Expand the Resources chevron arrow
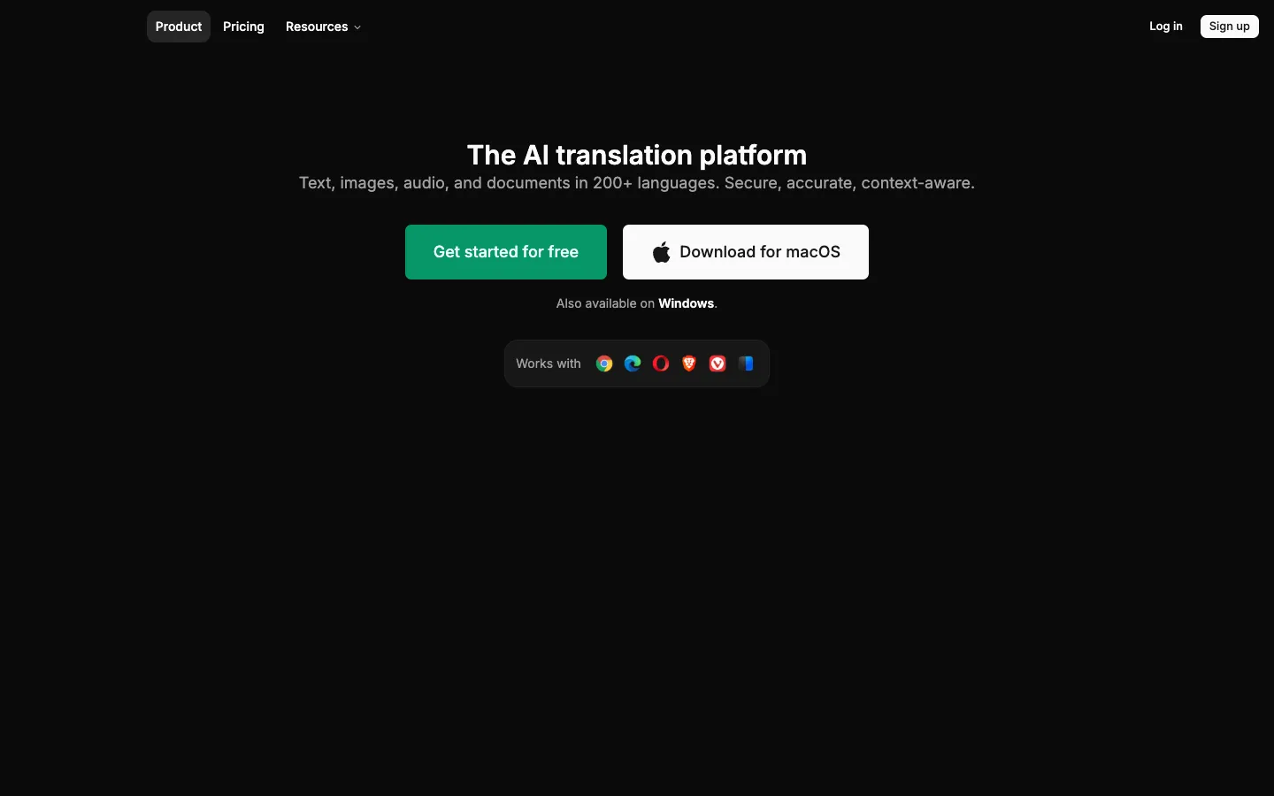Screen dimensions: 1274x796 [357, 27]
